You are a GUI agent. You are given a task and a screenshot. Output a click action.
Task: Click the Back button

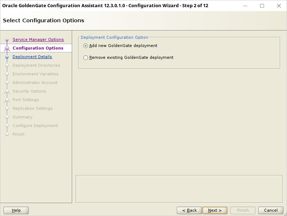point(189,210)
